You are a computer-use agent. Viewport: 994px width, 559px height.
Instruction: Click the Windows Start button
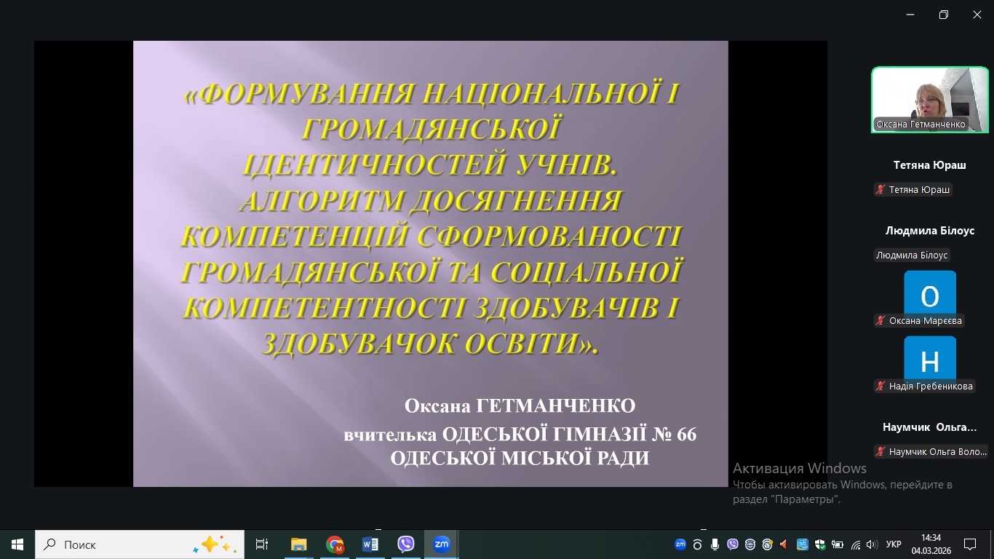(17, 544)
